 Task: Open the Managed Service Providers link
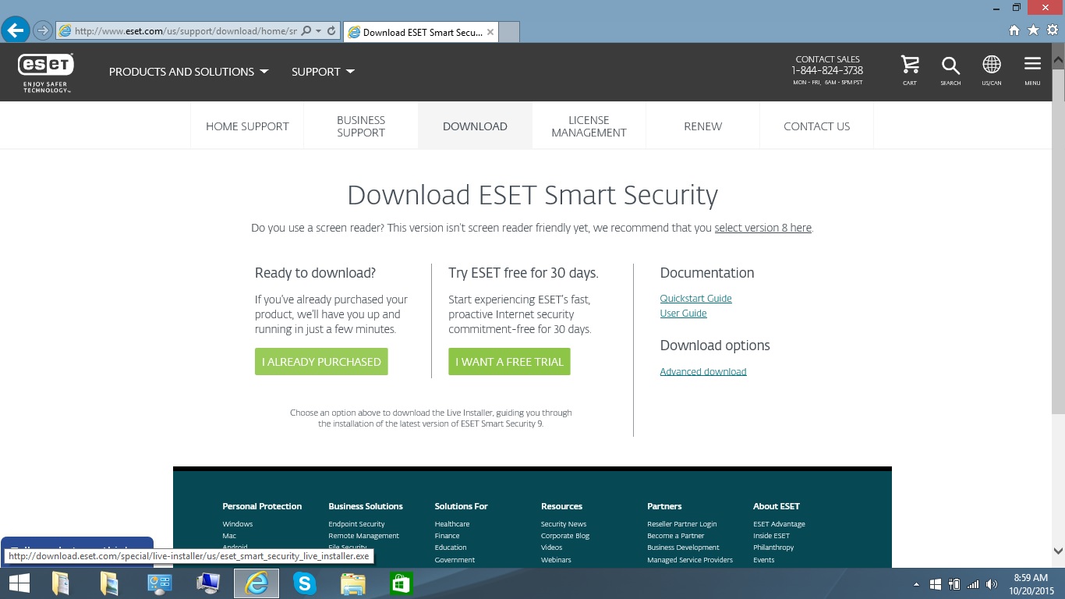point(690,559)
